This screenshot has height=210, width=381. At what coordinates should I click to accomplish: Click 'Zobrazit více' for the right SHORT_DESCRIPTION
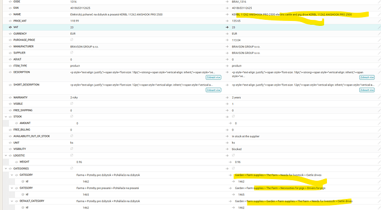tap(367, 90)
